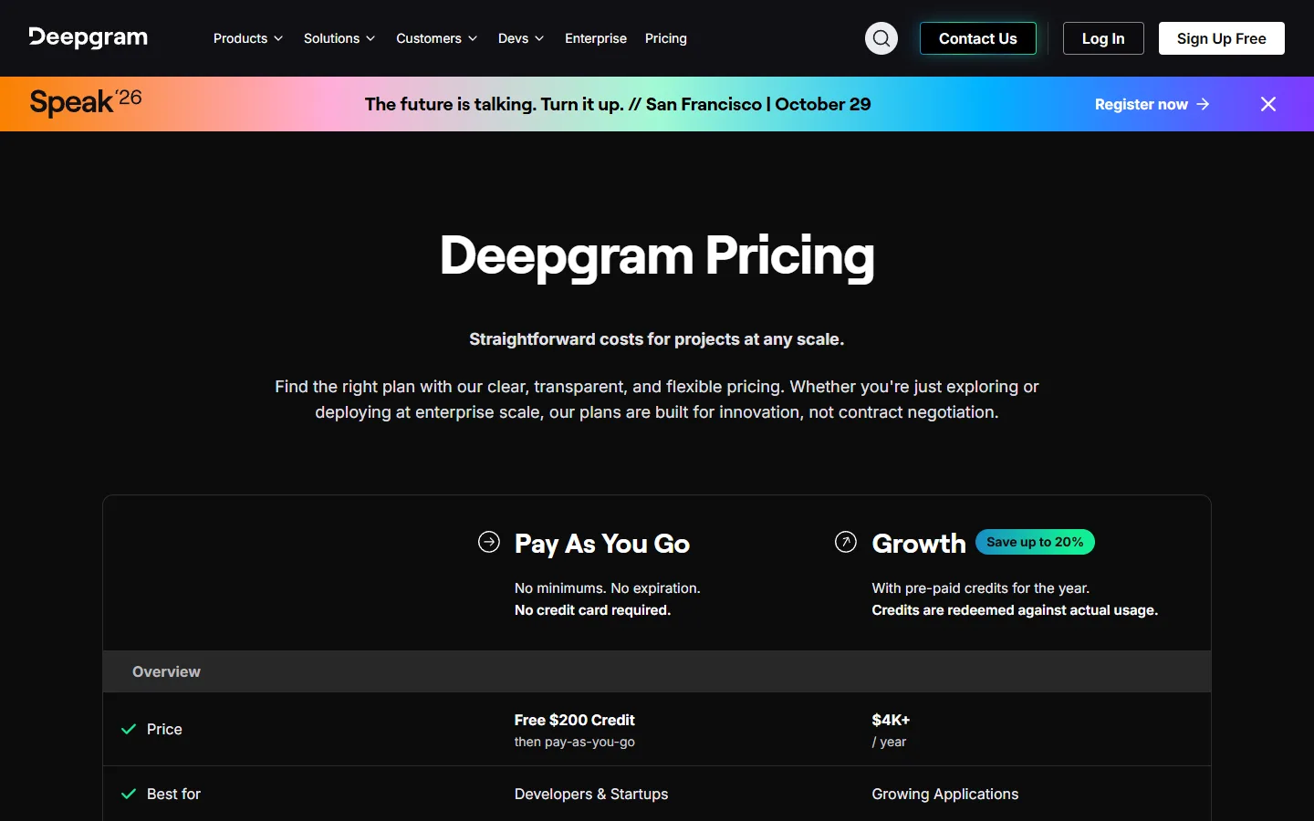Click Sign Up Free
Viewport: 1314px width, 821px height.
pyautogui.click(x=1222, y=38)
